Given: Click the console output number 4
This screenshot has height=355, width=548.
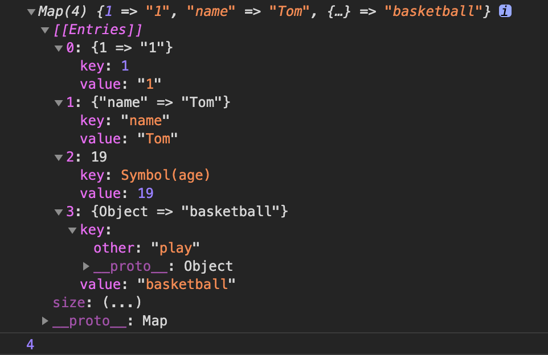Looking at the screenshot, I should click(x=30, y=345).
